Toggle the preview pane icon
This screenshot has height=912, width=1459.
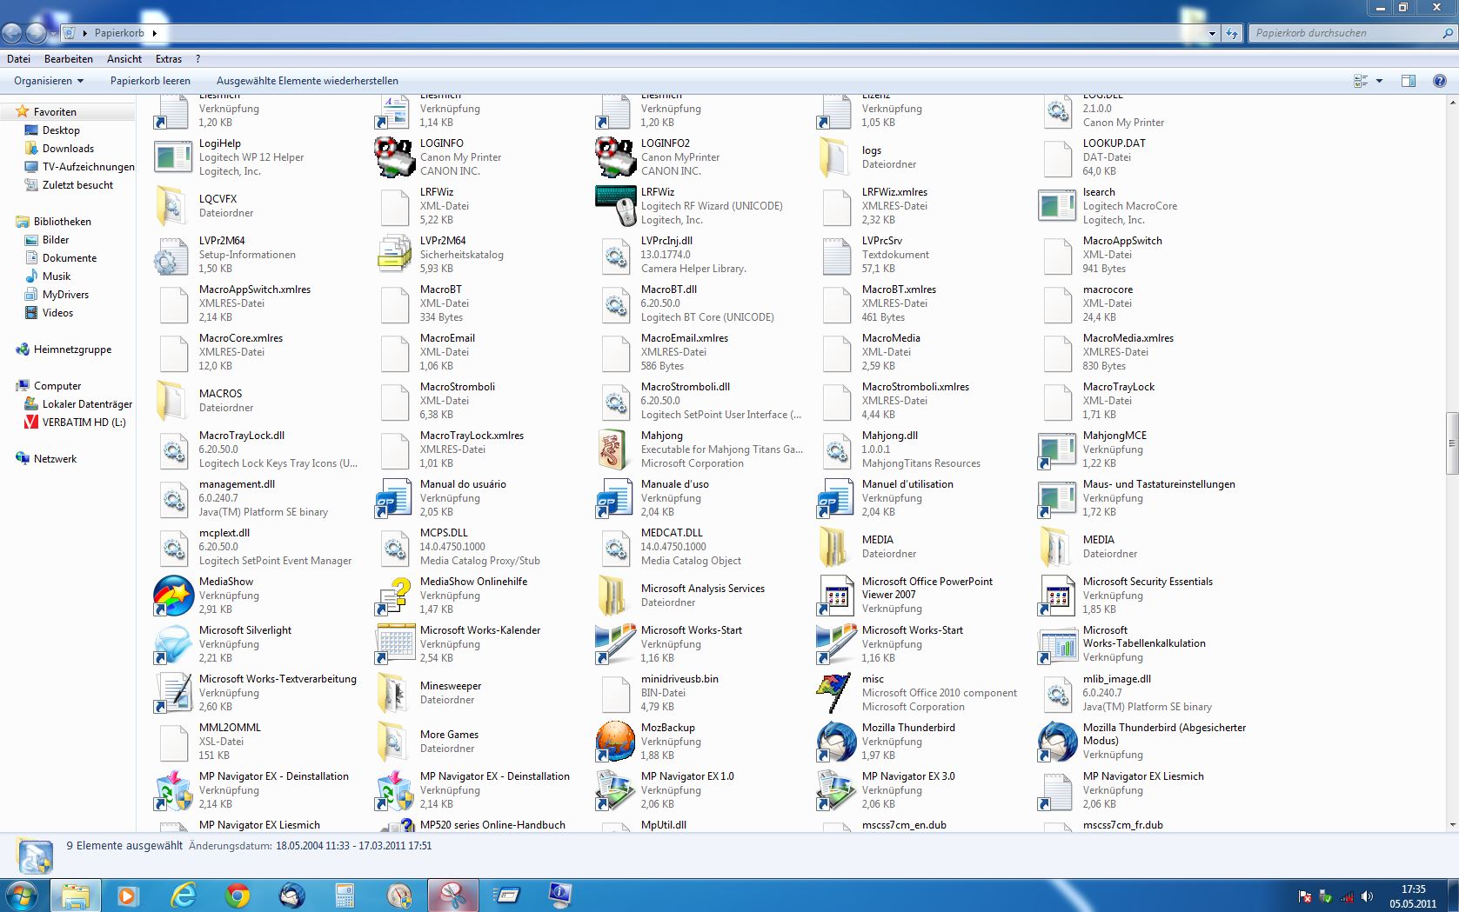coord(1409,81)
